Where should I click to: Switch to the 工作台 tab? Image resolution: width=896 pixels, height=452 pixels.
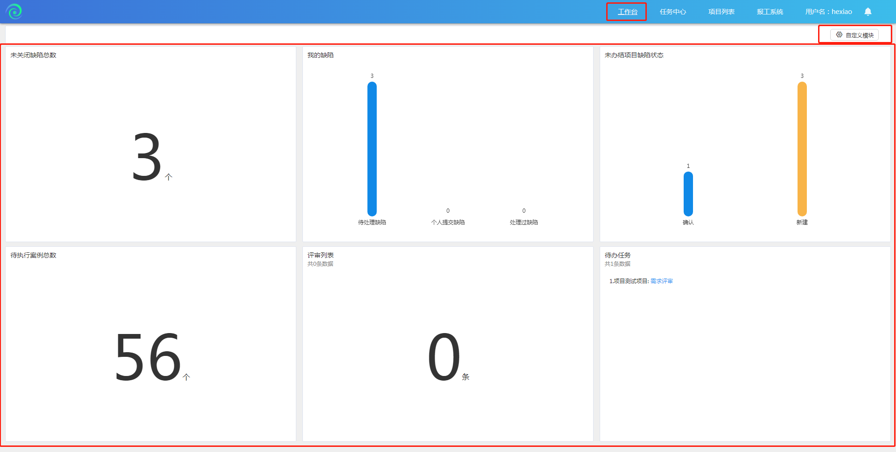[x=627, y=12]
